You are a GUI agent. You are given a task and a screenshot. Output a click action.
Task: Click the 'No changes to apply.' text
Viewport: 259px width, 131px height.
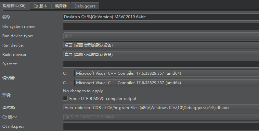83,91
